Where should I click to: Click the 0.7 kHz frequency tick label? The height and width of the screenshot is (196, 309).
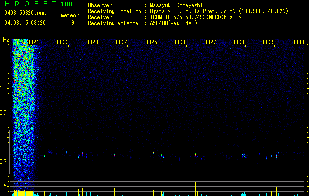(x=4, y=162)
